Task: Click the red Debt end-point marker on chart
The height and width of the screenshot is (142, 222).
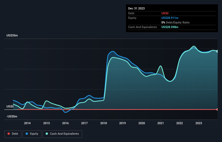Action: [217, 109]
